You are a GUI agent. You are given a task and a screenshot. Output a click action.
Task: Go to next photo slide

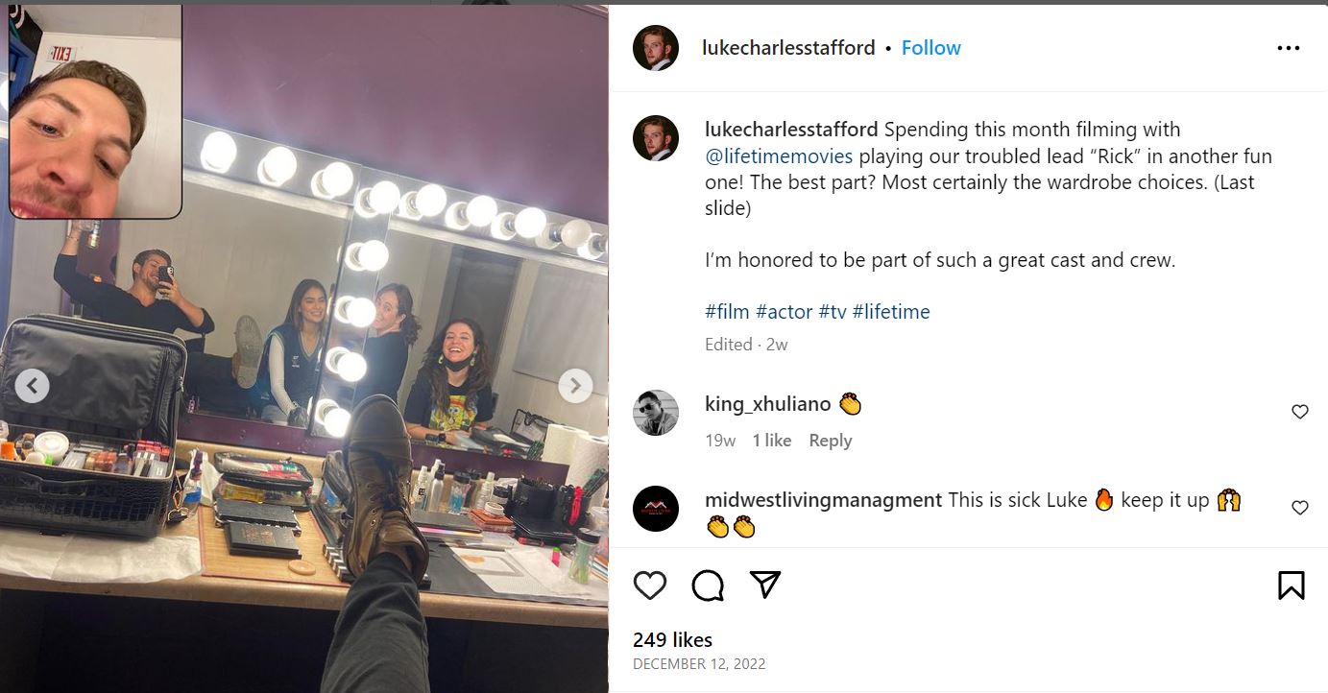[574, 386]
